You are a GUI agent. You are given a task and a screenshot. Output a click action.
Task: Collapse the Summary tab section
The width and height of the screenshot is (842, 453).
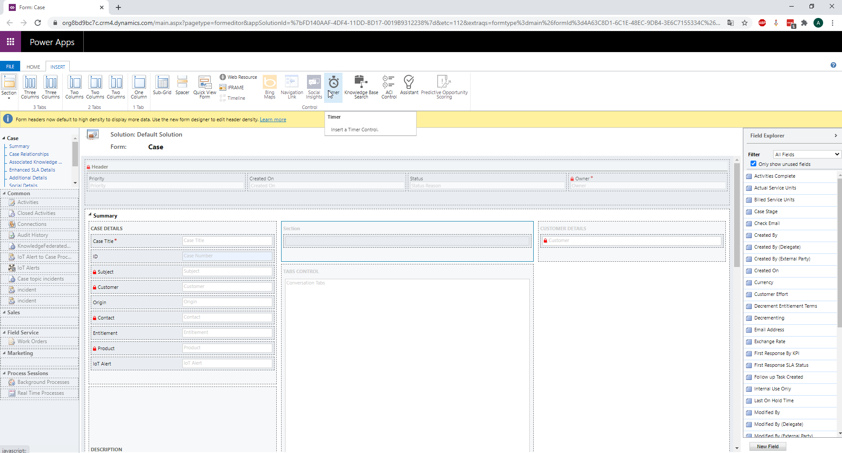pos(90,215)
